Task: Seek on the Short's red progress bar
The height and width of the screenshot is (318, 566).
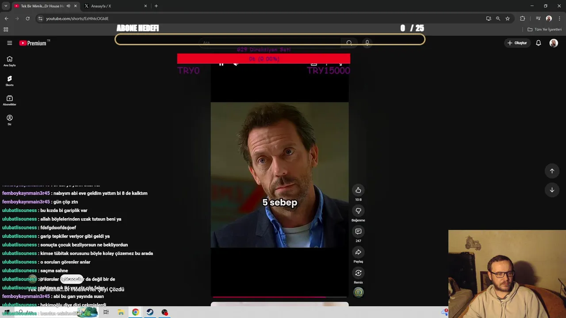Action: pyautogui.click(x=279, y=297)
